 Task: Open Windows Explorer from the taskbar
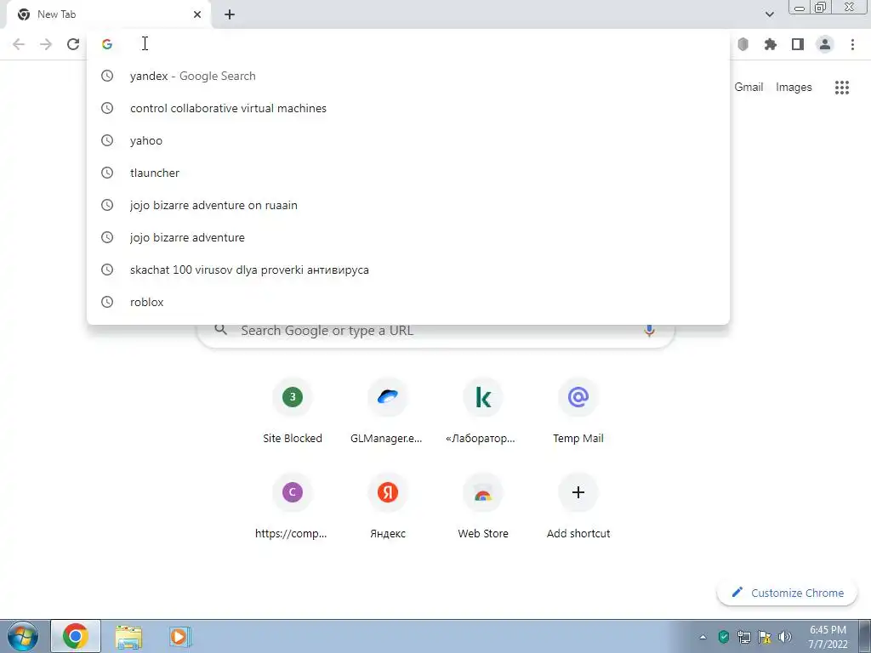128,636
